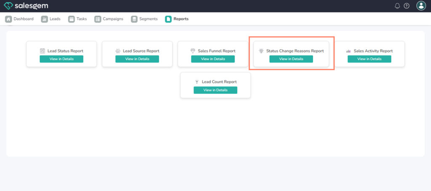
Task: Click the Lead Count Report funnel icon
Action: point(197,82)
